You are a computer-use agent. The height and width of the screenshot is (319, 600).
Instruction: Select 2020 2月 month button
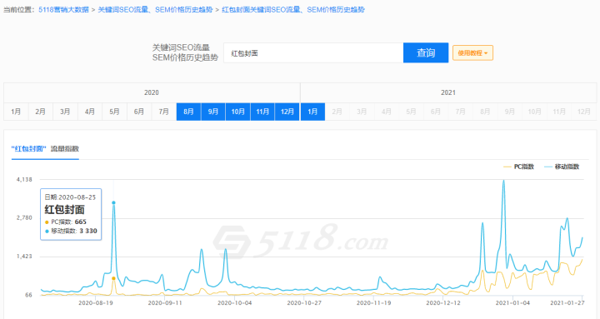41,112
